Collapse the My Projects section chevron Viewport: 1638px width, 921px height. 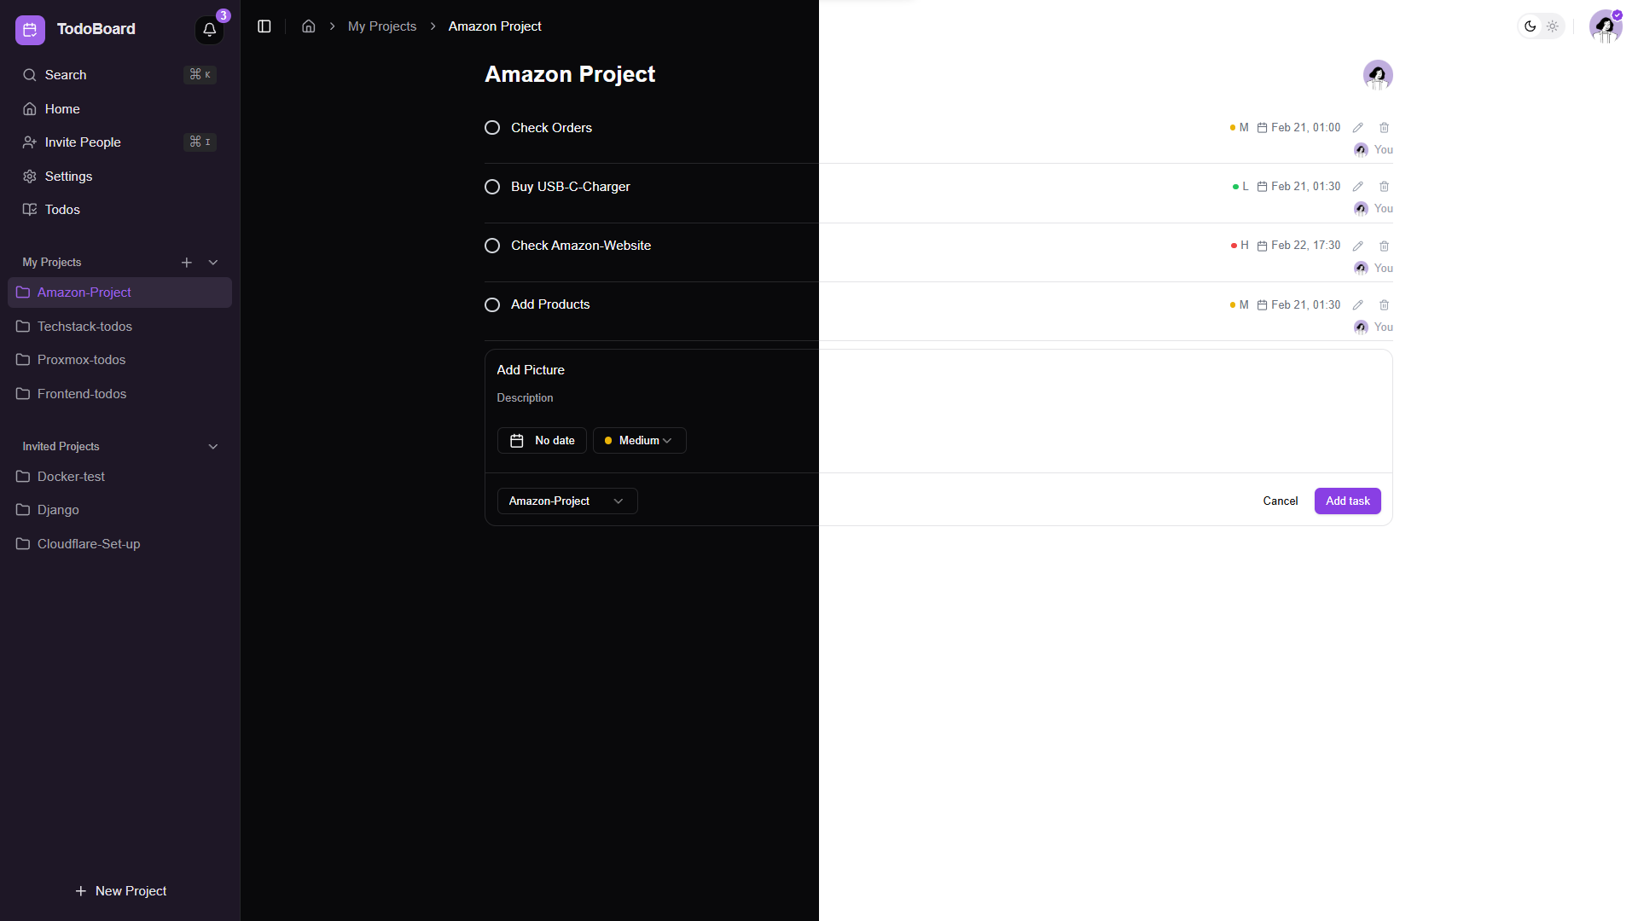[213, 263]
